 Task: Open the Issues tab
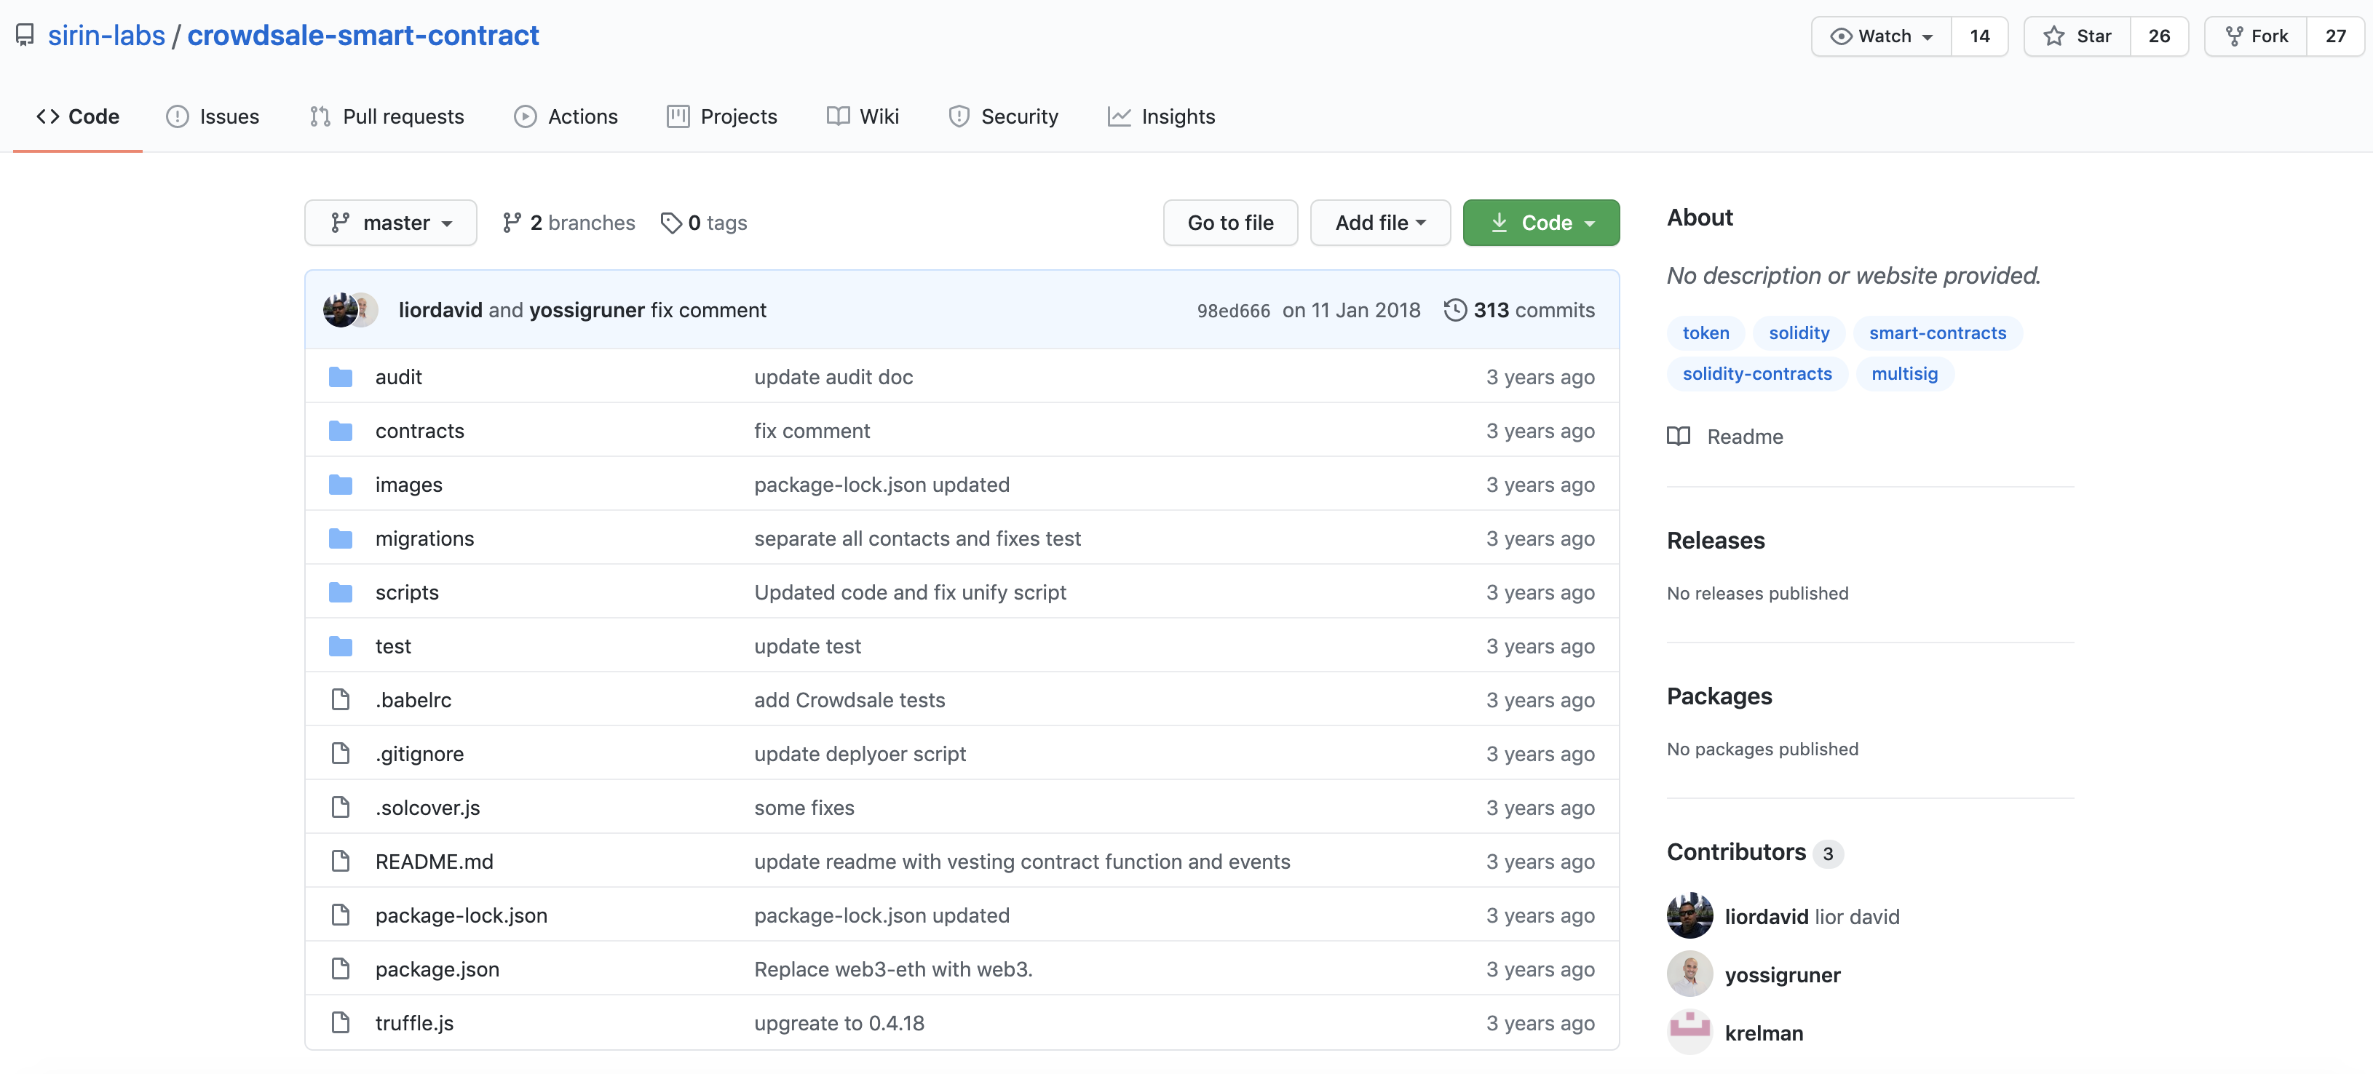pyautogui.click(x=213, y=116)
